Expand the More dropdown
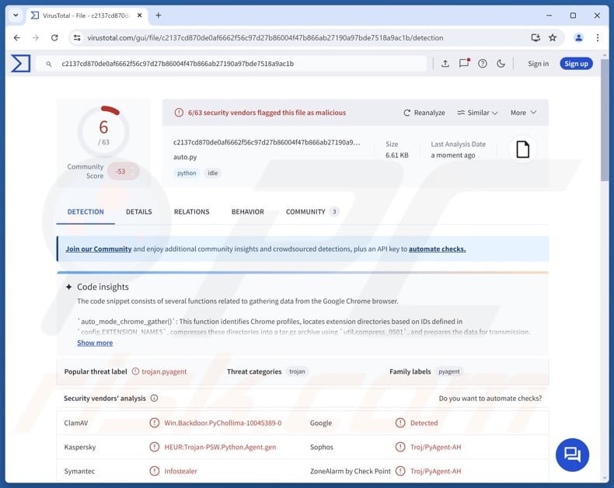The height and width of the screenshot is (488, 614). click(524, 113)
